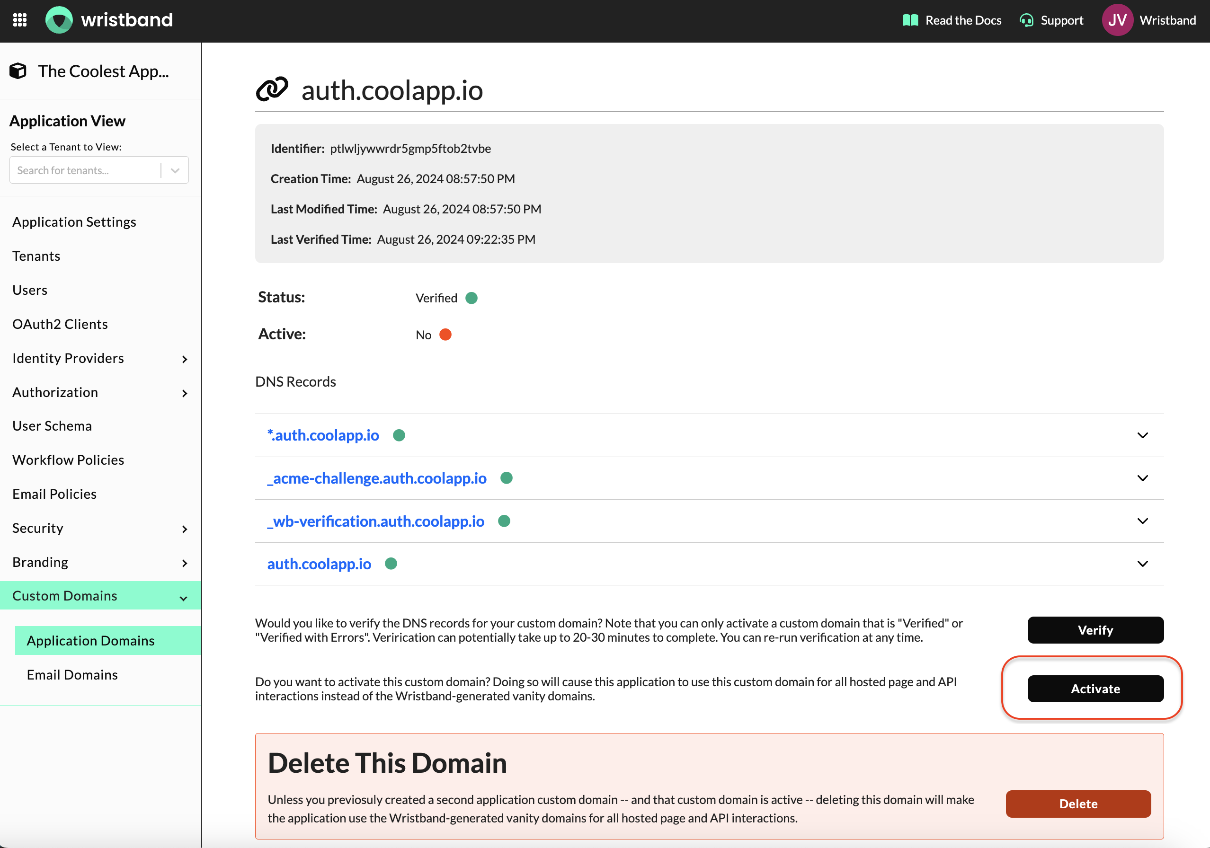Navigate to OAuth2 Clients
Viewport: 1210px width, 848px height.
pos(60,324)
